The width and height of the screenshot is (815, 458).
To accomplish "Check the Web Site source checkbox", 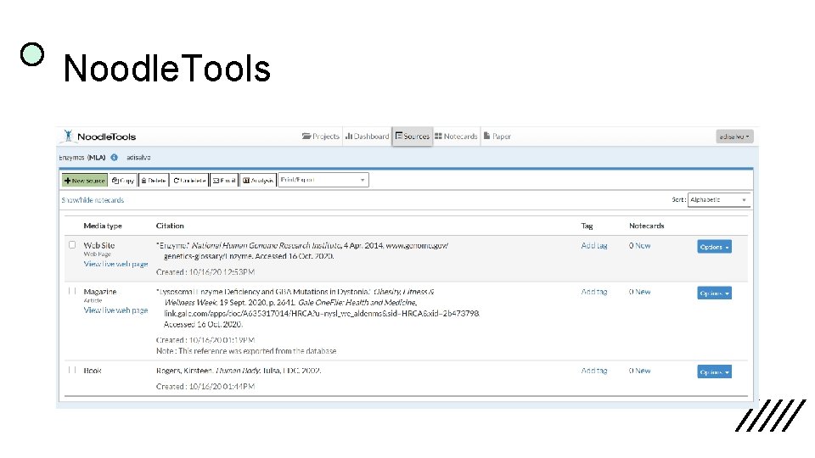I will point(72,244).
